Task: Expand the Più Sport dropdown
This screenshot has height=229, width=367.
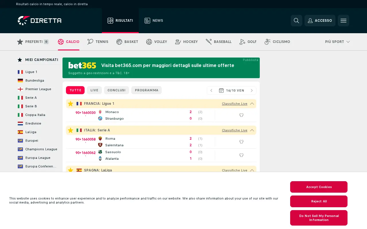Action: pos(337,42)
